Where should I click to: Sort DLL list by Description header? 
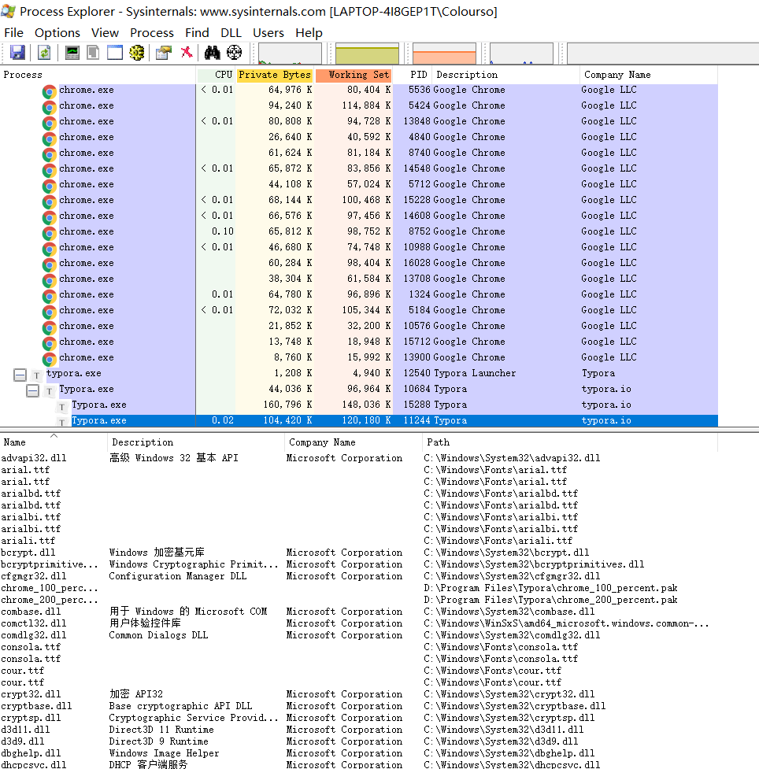pyautogui.click(x=196, y=442)
